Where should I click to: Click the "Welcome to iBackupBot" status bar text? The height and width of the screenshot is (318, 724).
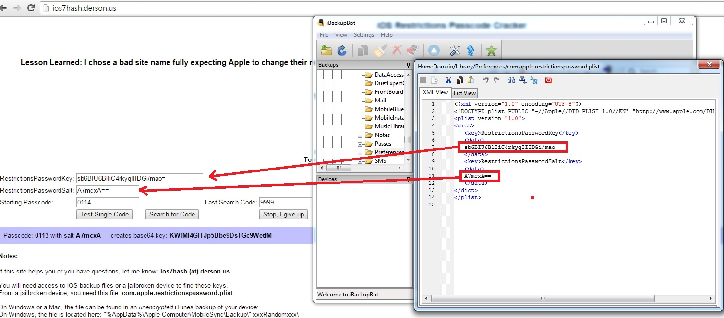(x=348, y=295)
